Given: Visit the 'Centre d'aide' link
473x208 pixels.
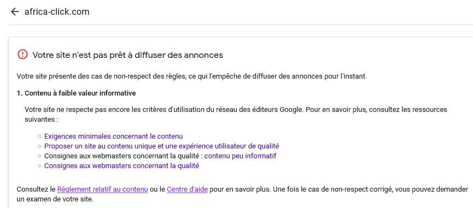Looking at the screenshot, I should [187, 189].
